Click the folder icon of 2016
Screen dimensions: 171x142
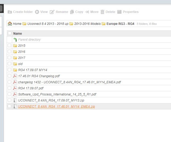tap(15, 52)
